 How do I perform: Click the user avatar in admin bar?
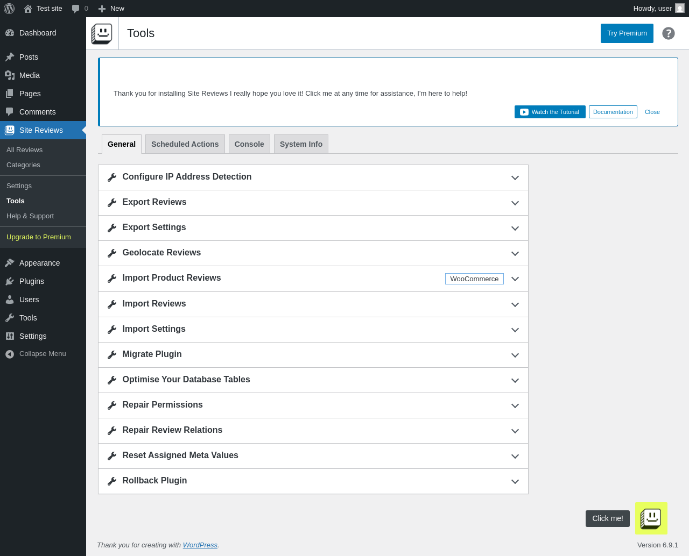tap(680, 9)
